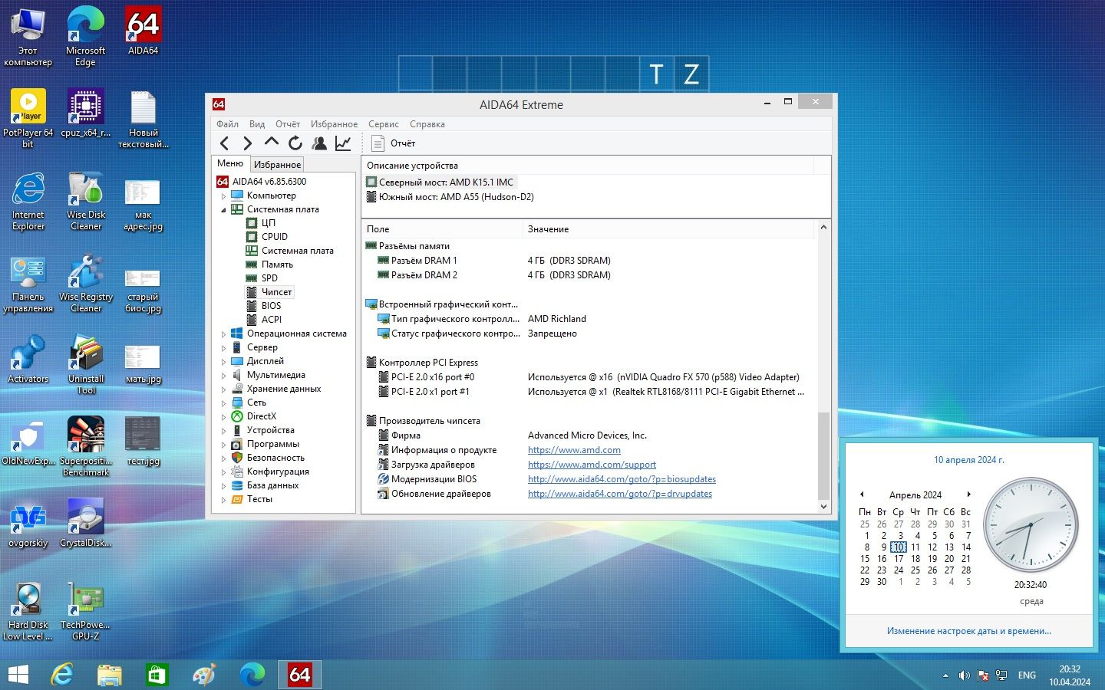Open the biosupdates link for BIOS modernization
The width and height of the screenshot is (1105, 690).
click(622, 479)
